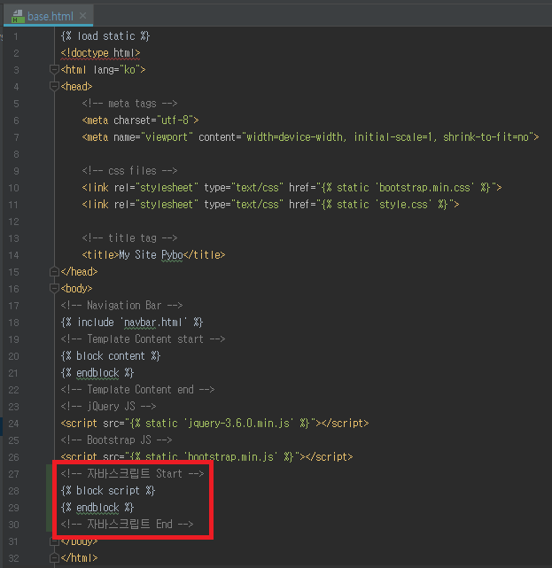Select the base.html editor tab

pyautogui.click(x=48, y=16)
